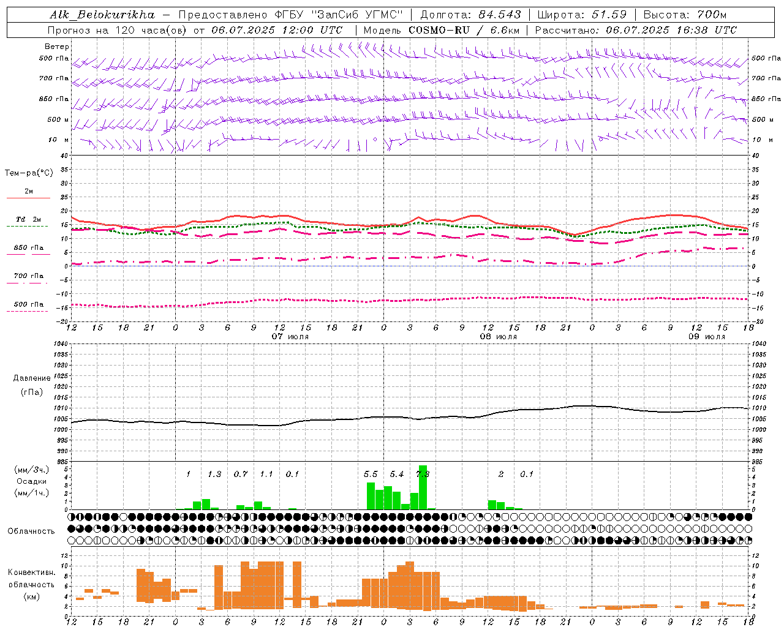Click the 3-hour precipitation value 5.5

(371, 475)
